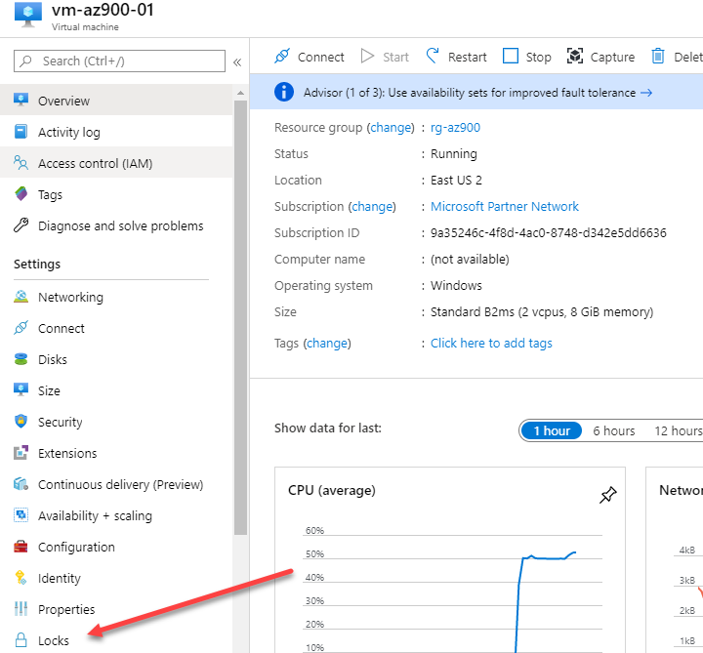
Task: Select the 1 hour time range
Action: click(x=552, y=430)
